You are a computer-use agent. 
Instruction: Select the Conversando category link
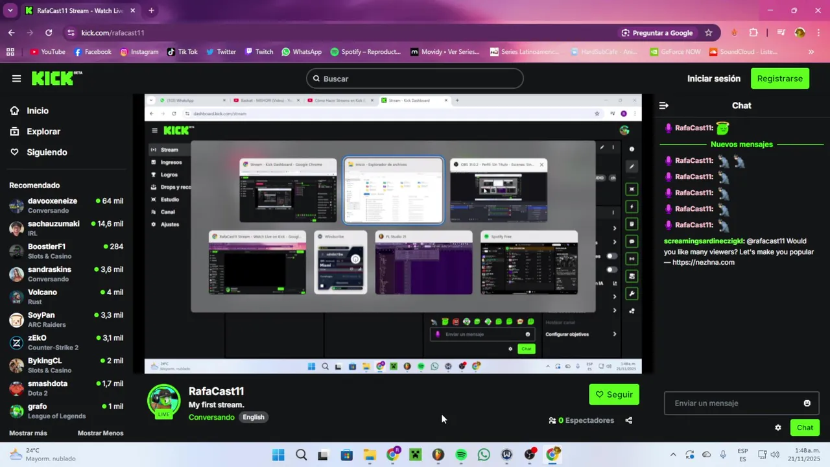(211, 417)
